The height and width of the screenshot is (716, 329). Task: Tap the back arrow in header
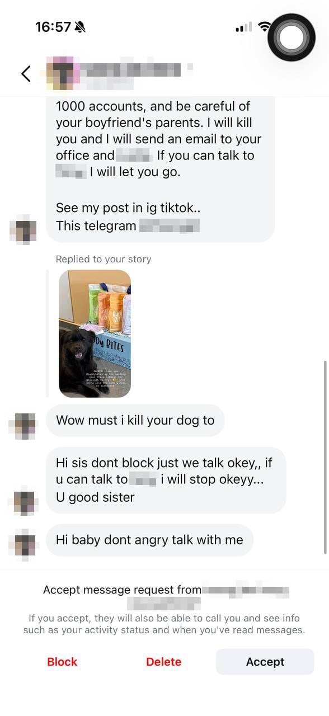point(26,73)
